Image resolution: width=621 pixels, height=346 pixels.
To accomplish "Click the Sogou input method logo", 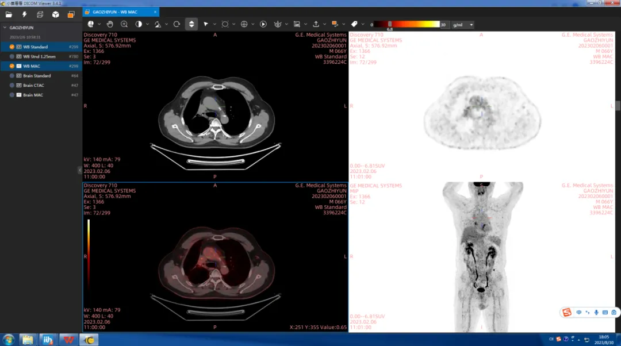I will pyautogui.click(x=567, y=312).
